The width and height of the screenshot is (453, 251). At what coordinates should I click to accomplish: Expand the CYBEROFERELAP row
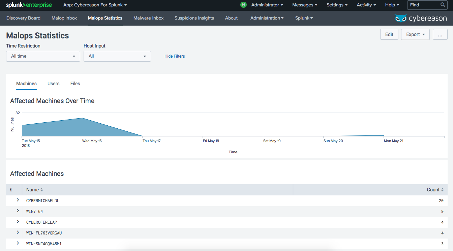click(x=18, y=222)
